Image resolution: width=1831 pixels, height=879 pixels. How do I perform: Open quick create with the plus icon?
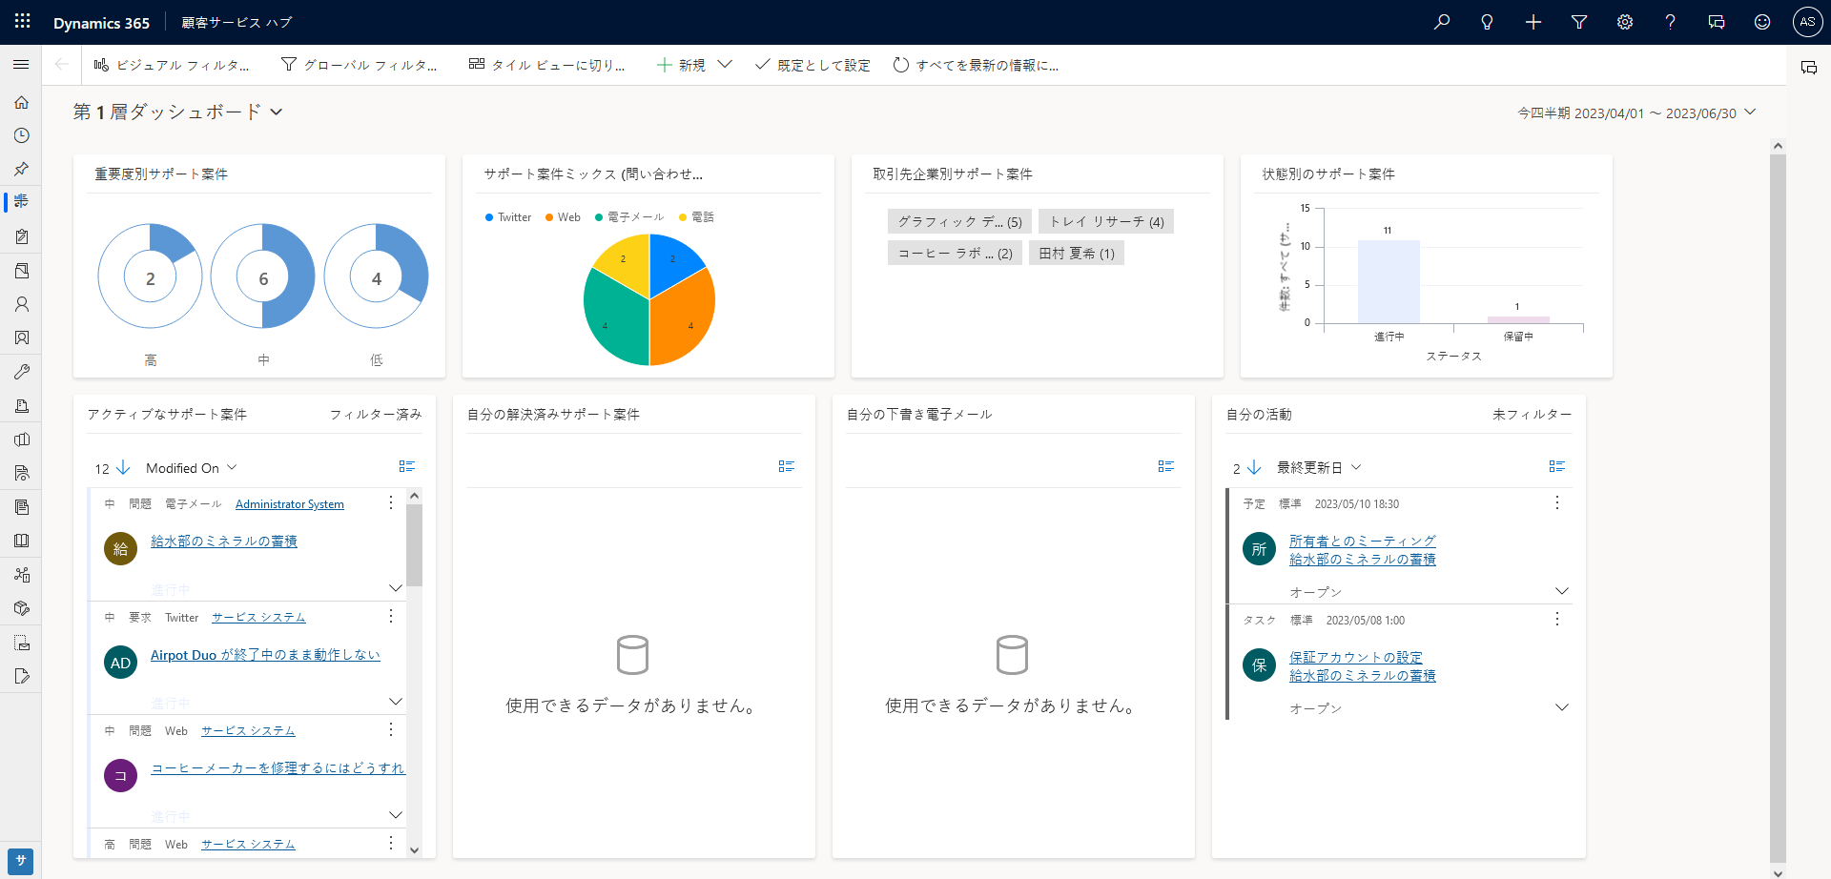pos(1533,22)
